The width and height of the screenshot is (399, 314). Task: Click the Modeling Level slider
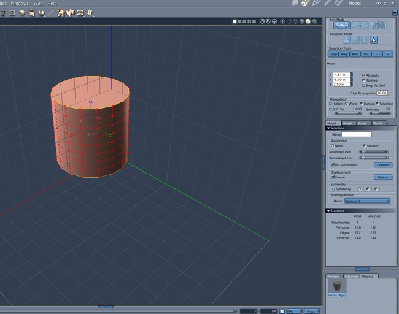[373, 151]
